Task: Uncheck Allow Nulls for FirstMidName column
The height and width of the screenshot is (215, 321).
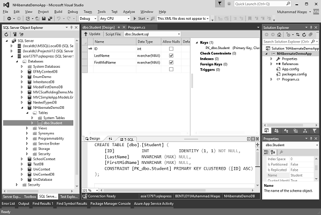Action: (171, 62)
